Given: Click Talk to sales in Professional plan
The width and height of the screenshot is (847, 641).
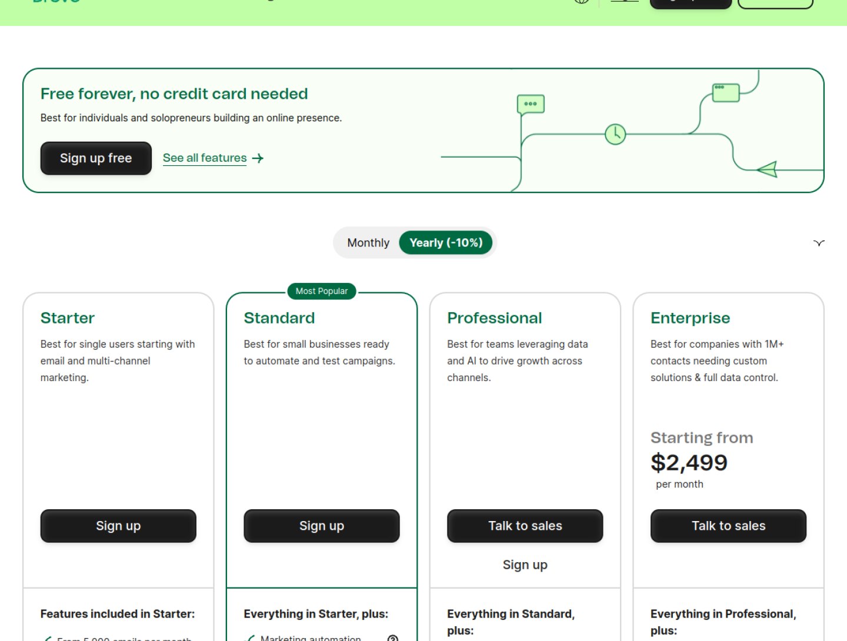Looking at the screenshot, I should point(525,526).
